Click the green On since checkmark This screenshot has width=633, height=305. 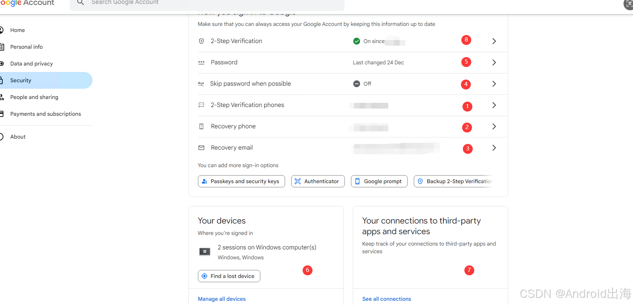pyautogui.click(x=357, y=41)
